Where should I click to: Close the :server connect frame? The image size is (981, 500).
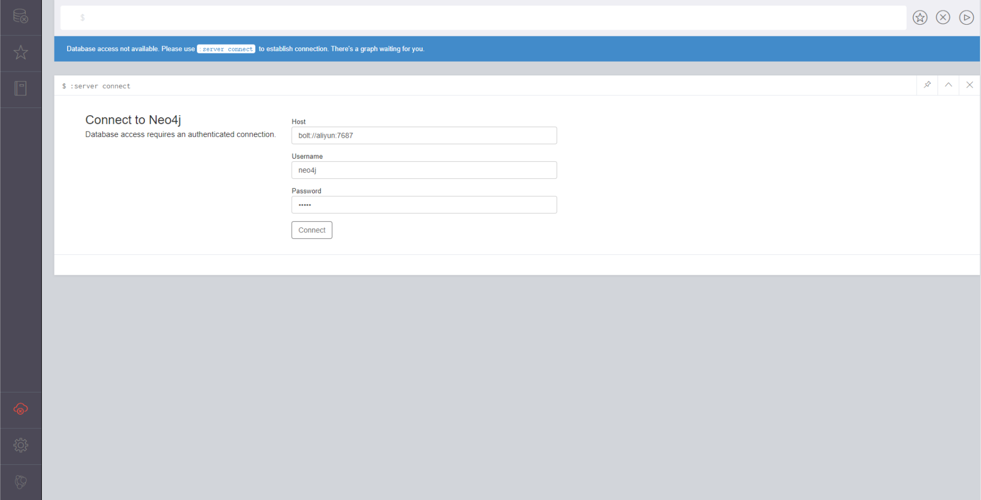(969, 85)
